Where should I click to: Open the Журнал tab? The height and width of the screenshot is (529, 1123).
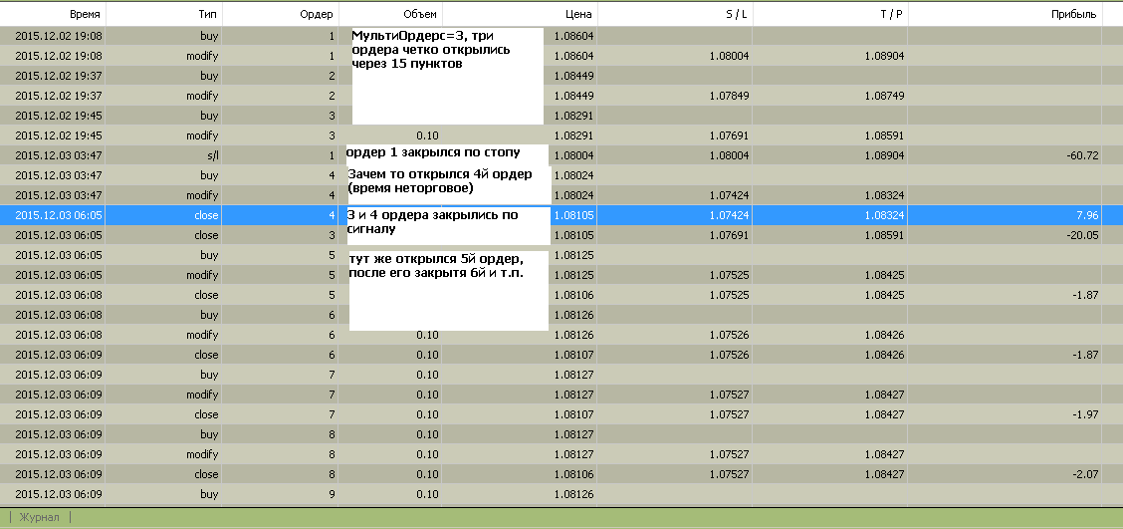40,517
